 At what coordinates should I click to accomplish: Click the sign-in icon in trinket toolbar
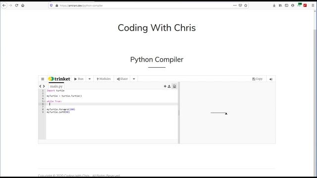click(271, 79)
